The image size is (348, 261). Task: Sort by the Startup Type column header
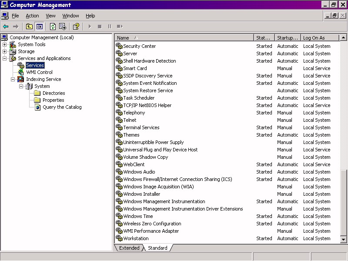(x=288, y=38)
